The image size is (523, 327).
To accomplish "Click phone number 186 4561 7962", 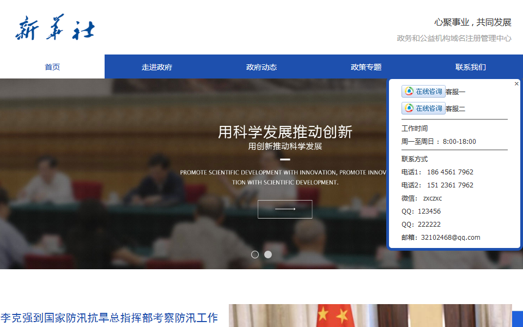I will click(450, 172).
